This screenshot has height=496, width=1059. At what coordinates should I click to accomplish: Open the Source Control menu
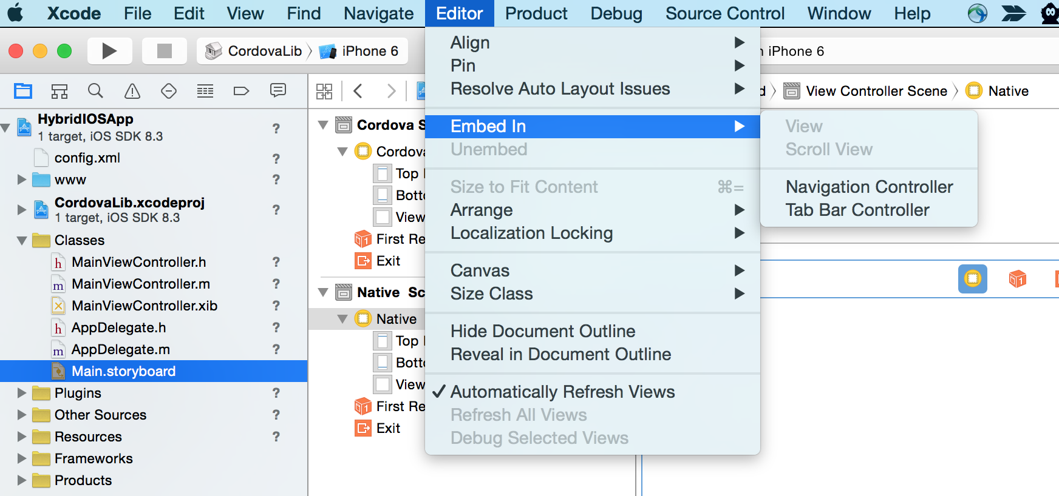(725, 13)
